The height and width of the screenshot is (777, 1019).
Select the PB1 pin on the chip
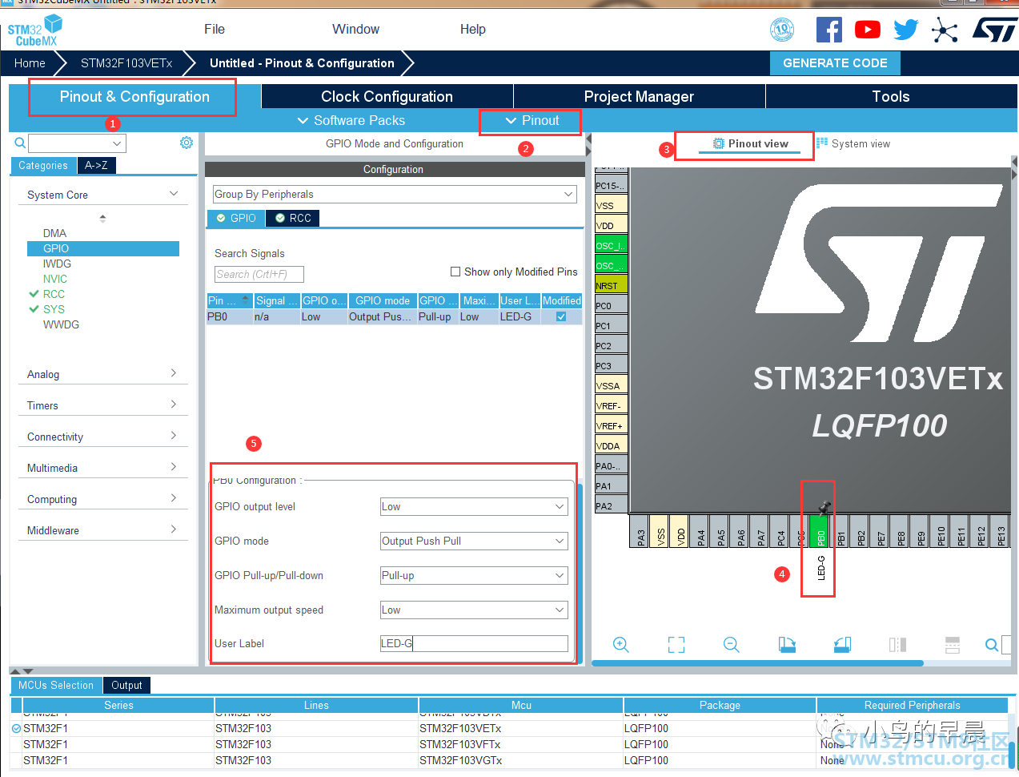[x=840, y=530]
